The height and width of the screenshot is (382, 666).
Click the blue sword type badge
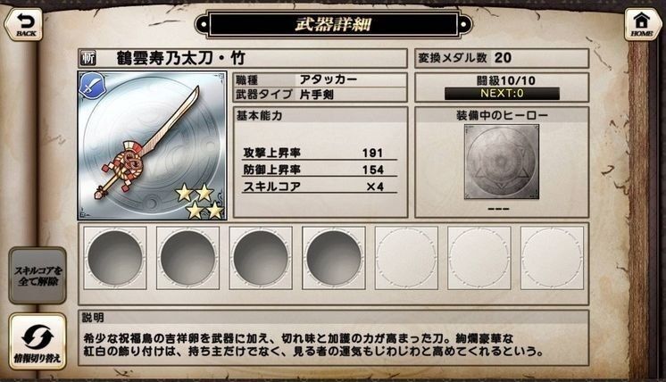tap(92, 86)
